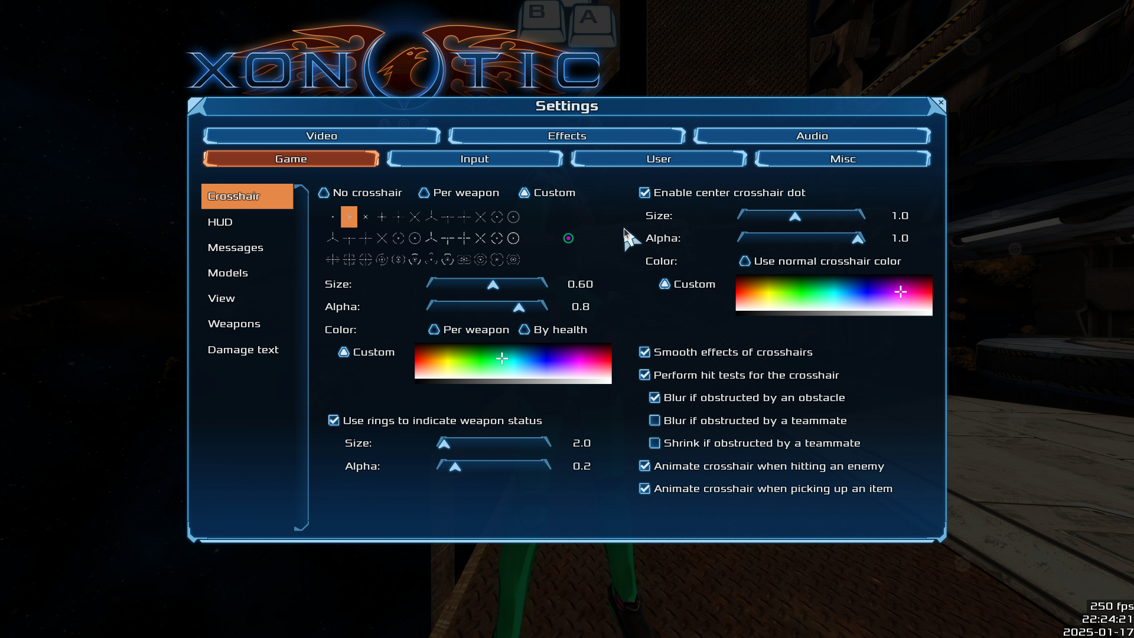This screenshot has height=638, width=1134.
Task: Select fourth X crosshair in middle row
Action: point(382,238)
